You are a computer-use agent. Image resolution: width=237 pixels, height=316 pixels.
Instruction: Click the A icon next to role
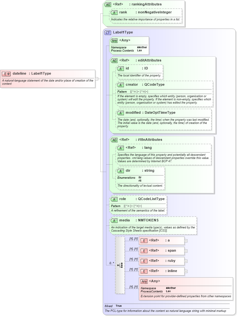click(114, 199)
